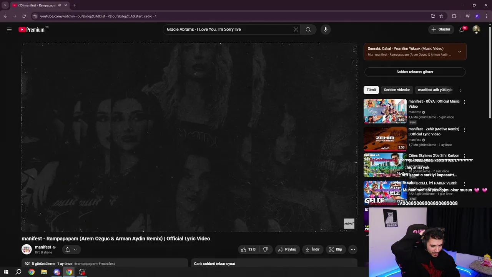Show more filter chips with right arrow

tap(460, 90)
